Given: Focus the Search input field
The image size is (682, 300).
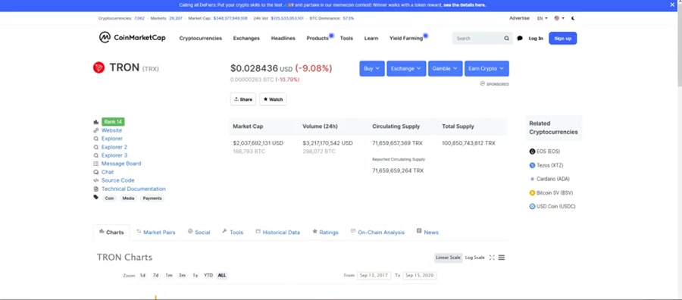Looking at the screenshot, I should tap(478, 39).
